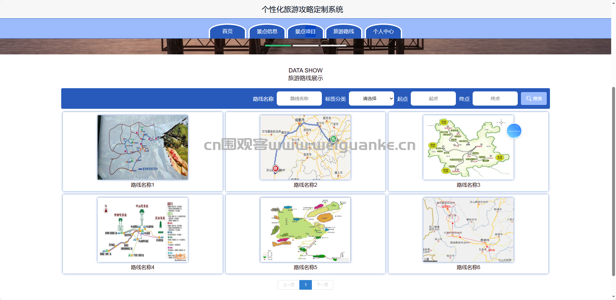Click the blue floating circle icon
Image resolution: width=616 pixels, height=300 pixels.
tap(514, 131)
